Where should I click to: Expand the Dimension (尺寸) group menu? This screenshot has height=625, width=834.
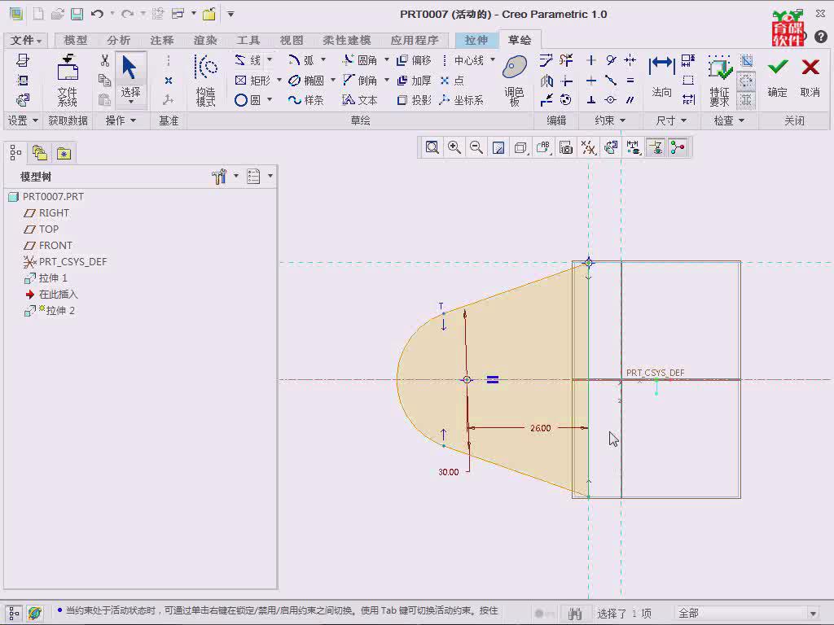671,120
